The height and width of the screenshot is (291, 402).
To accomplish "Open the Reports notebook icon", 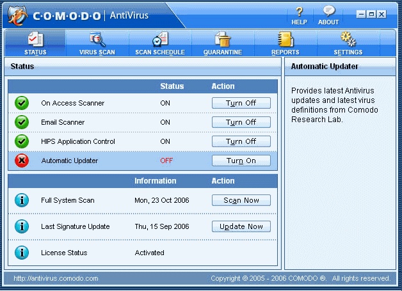I will point(285,39).
